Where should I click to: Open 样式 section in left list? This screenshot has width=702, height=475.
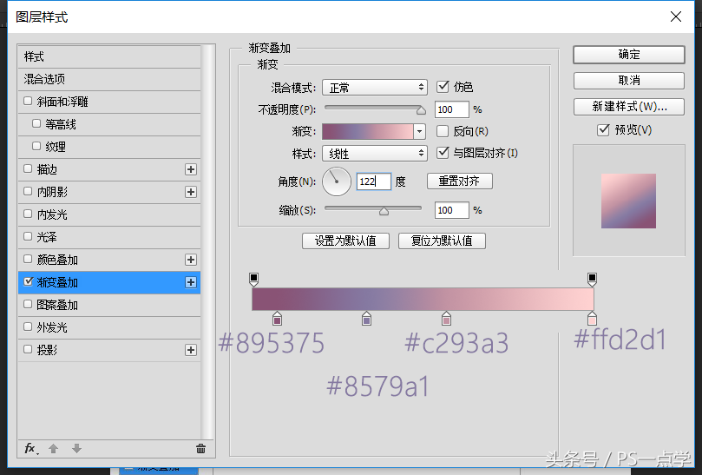pyautogui.click(x=109, y=56)
